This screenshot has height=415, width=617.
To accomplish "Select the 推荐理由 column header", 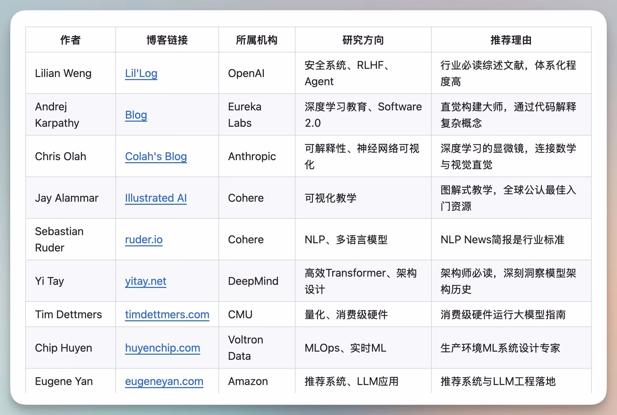I will [x=511, y=40].
